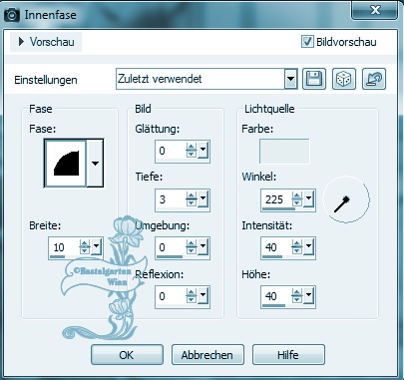
Task: Expand the Vorschau preview section
Action: (x=46, y=42)
